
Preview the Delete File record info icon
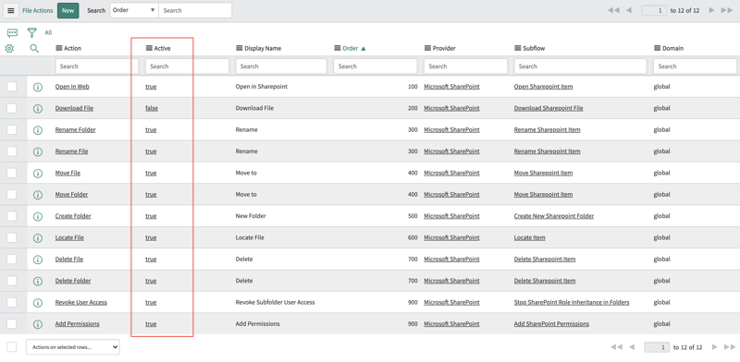pos(38,259)
